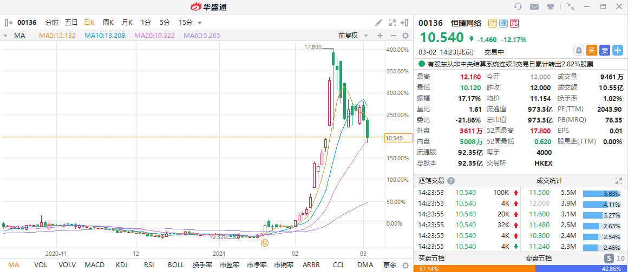Click the 买盘五档 bid depth label

click(432, 258)
